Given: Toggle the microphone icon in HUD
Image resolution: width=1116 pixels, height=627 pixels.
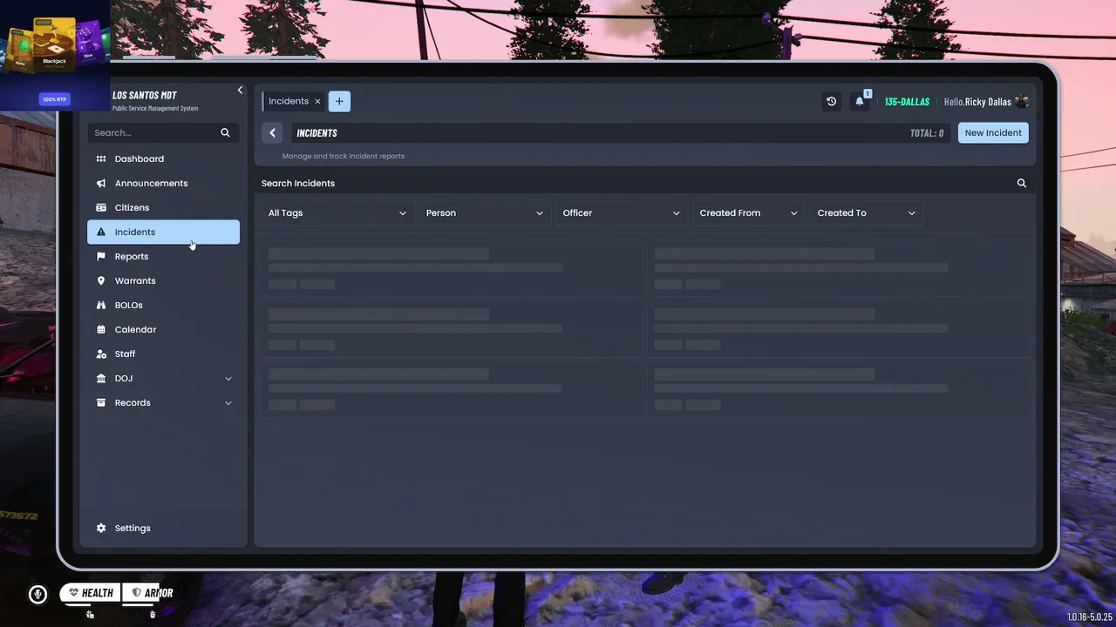Looking at the screenshot, I should pos(37,594).
